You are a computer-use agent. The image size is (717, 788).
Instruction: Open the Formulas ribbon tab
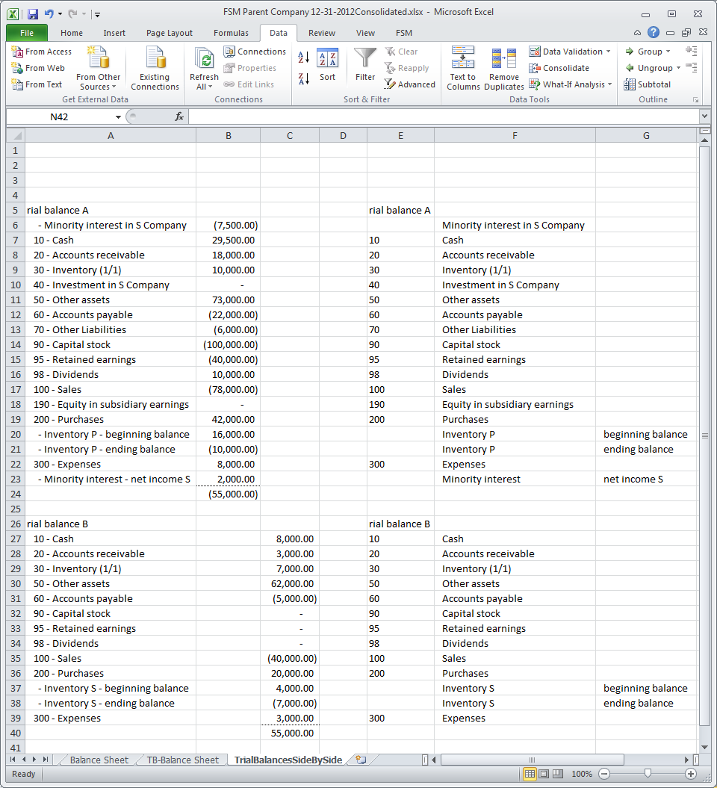[231, 33]
